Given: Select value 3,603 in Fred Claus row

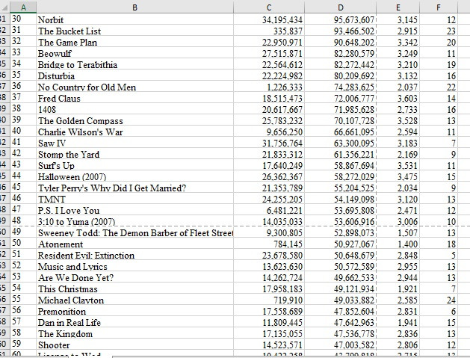Looking at the screenshot, I should point(398,99).
